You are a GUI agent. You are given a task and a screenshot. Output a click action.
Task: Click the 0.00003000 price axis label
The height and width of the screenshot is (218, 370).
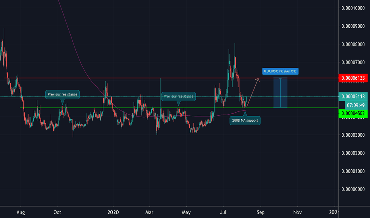353,135
